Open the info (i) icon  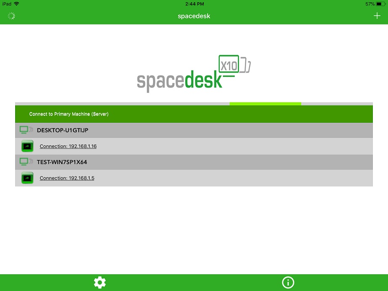click(288, 282)
